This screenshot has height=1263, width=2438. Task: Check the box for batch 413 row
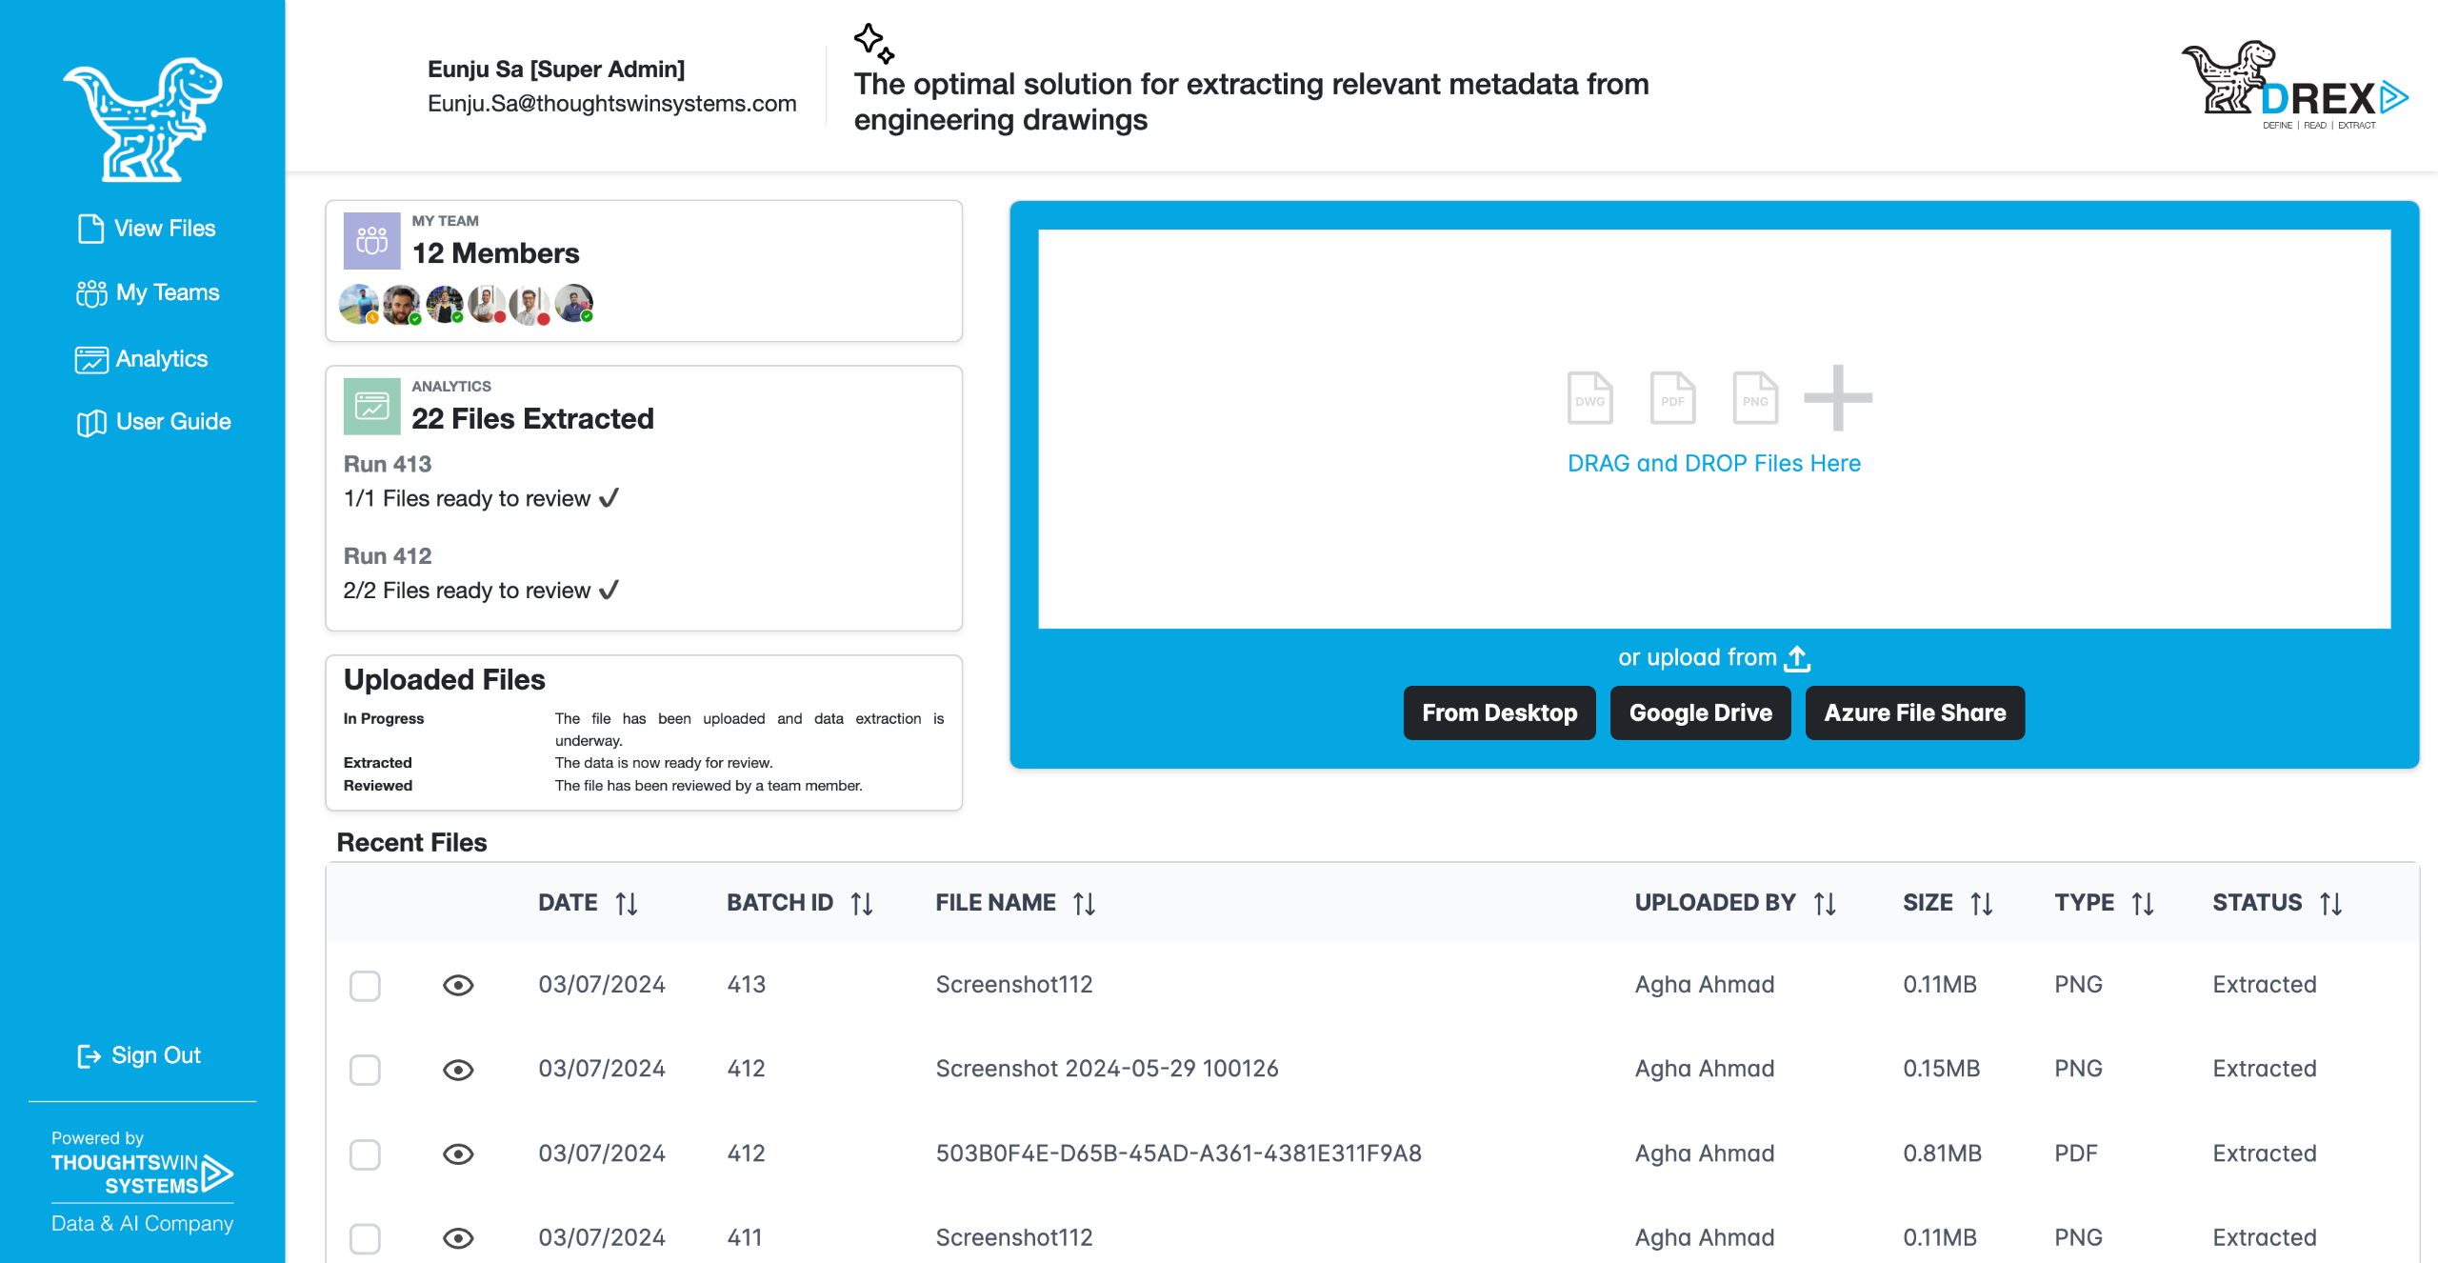point(365,985)
